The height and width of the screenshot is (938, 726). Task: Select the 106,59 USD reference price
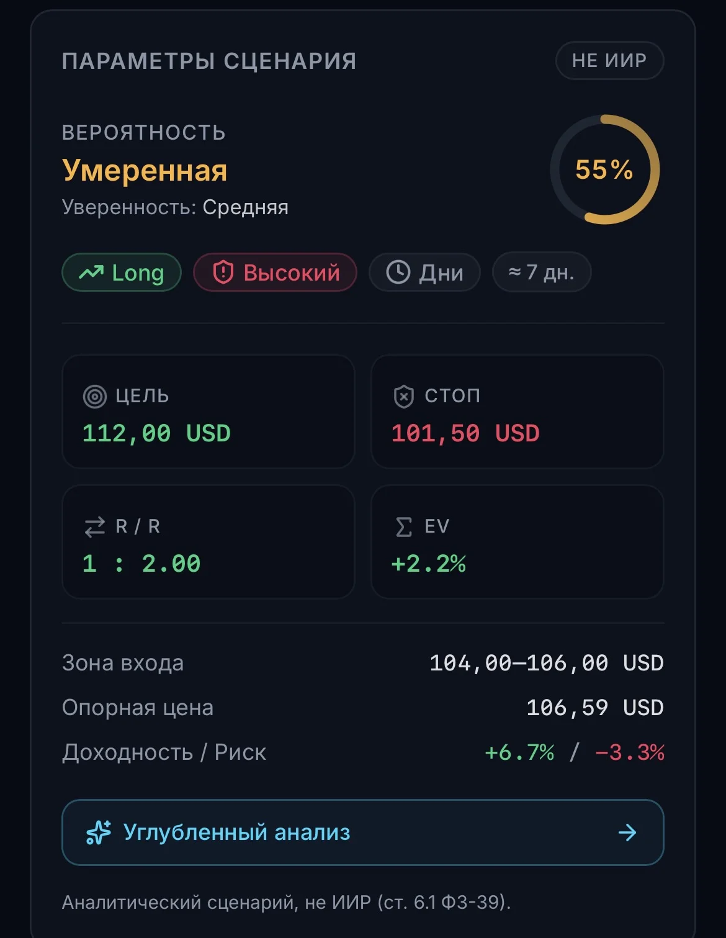(x=595, y=708)
